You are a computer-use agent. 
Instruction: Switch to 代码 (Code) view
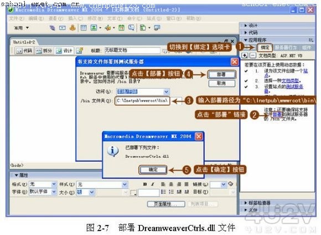tap(24, 50)
